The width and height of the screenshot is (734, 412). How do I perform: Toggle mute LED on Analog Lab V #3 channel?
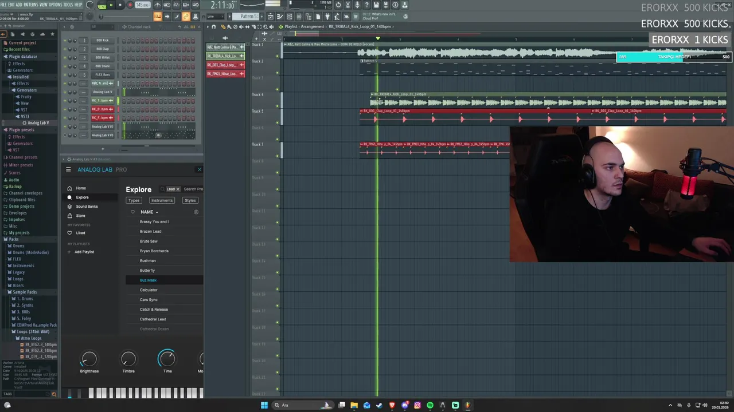coord(65,135)
